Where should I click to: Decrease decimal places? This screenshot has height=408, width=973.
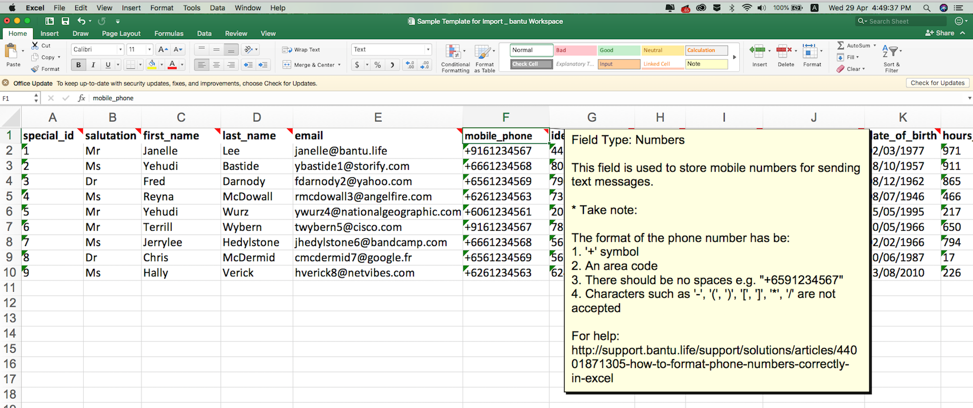(x=425, y=65)
